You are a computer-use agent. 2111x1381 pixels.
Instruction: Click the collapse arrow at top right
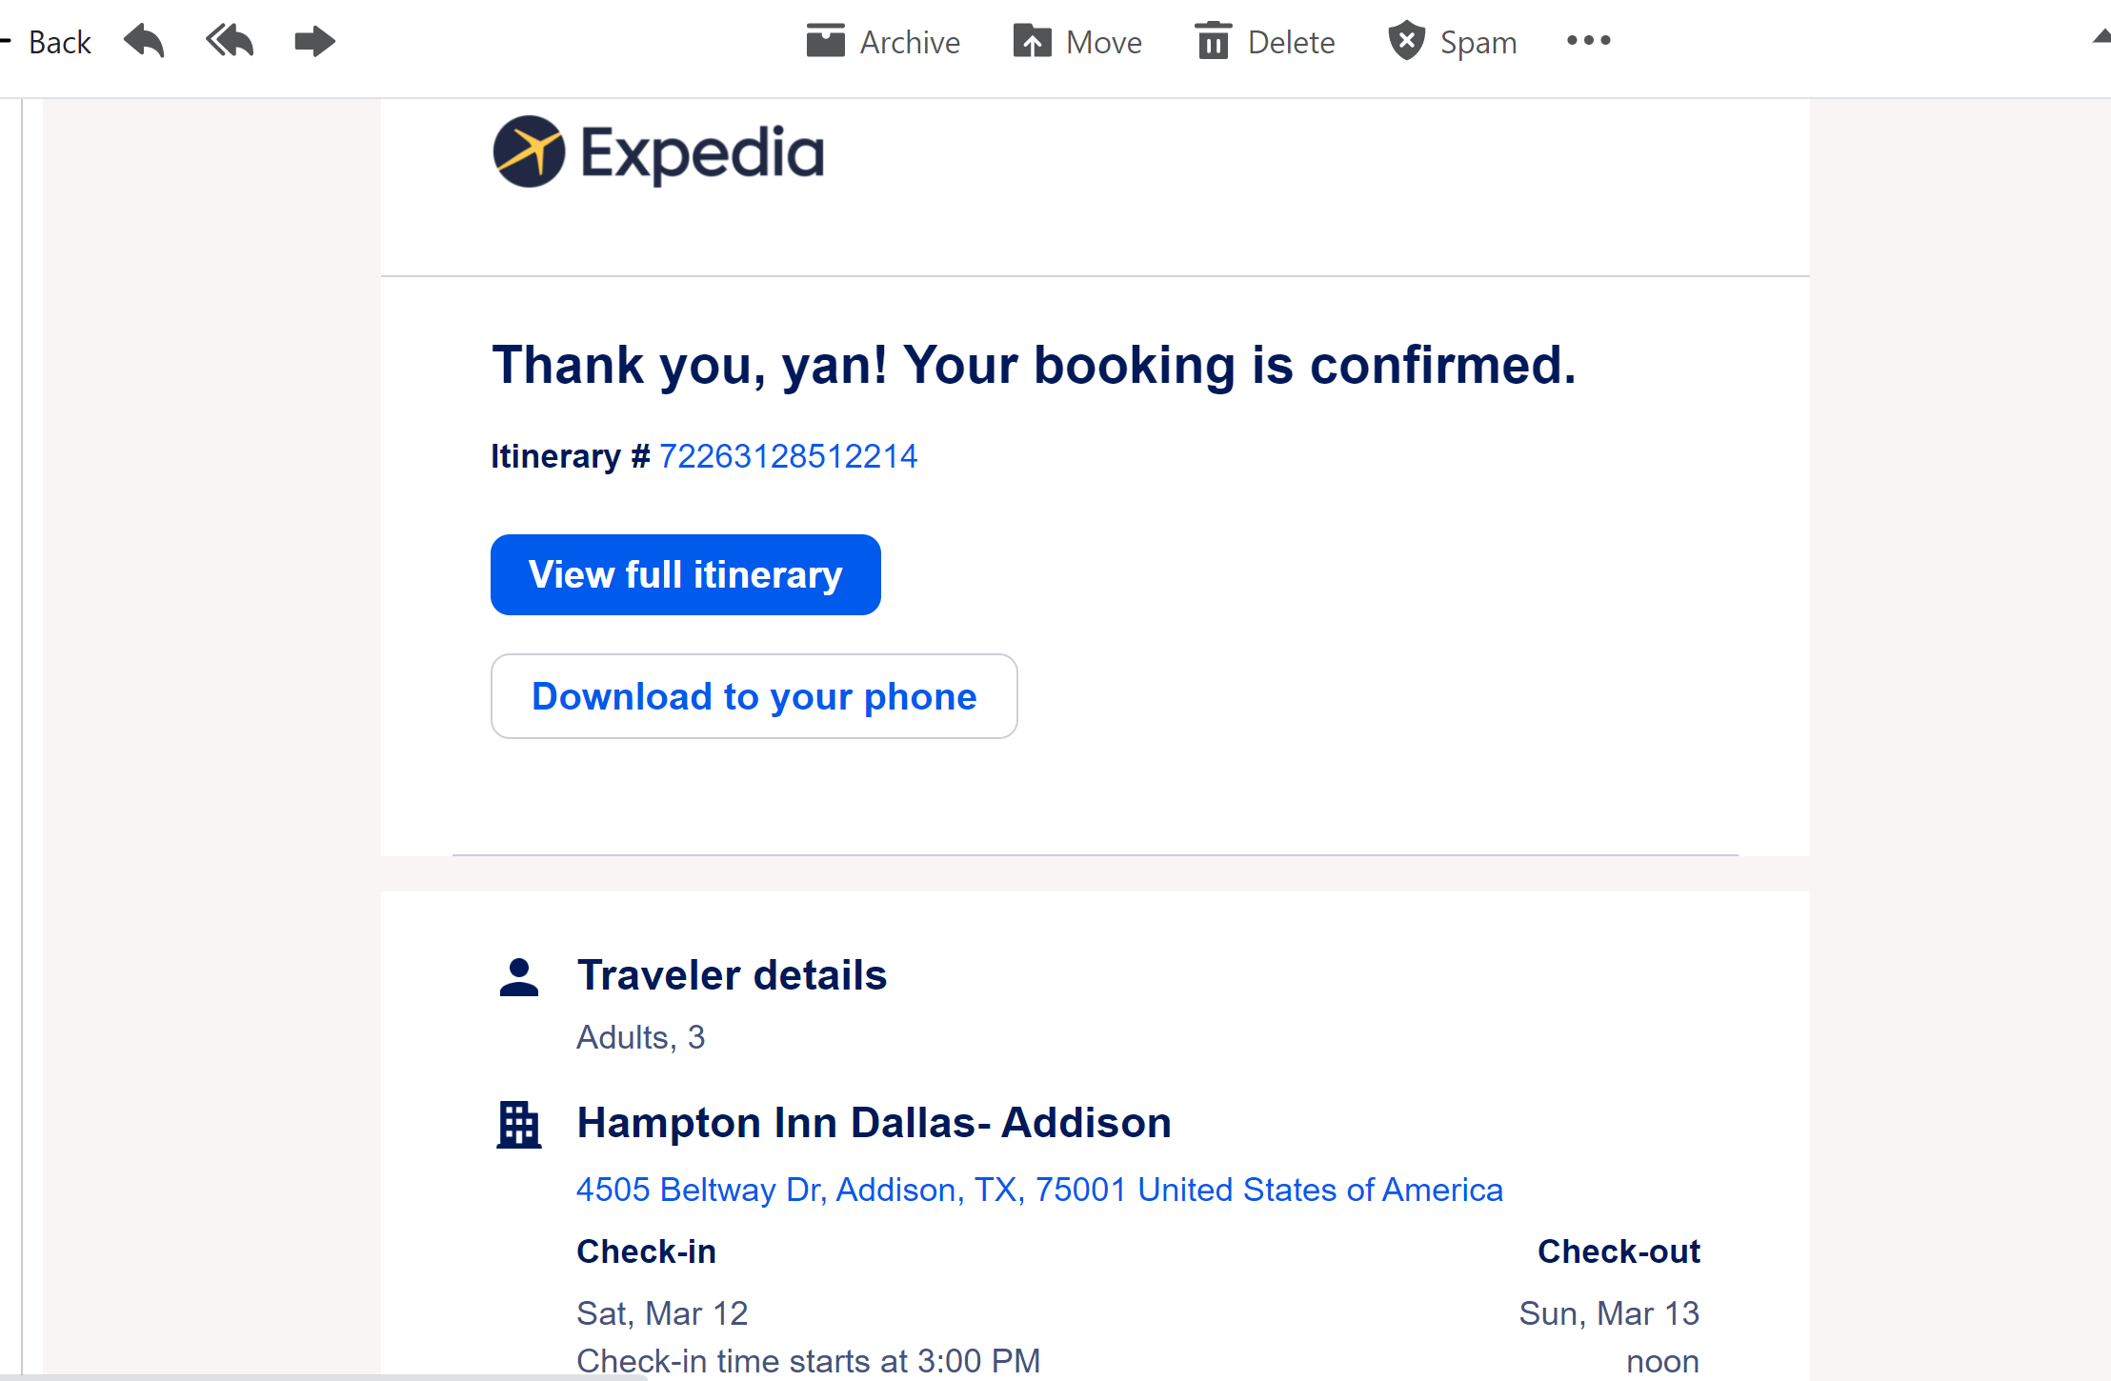click(2101, 38)
